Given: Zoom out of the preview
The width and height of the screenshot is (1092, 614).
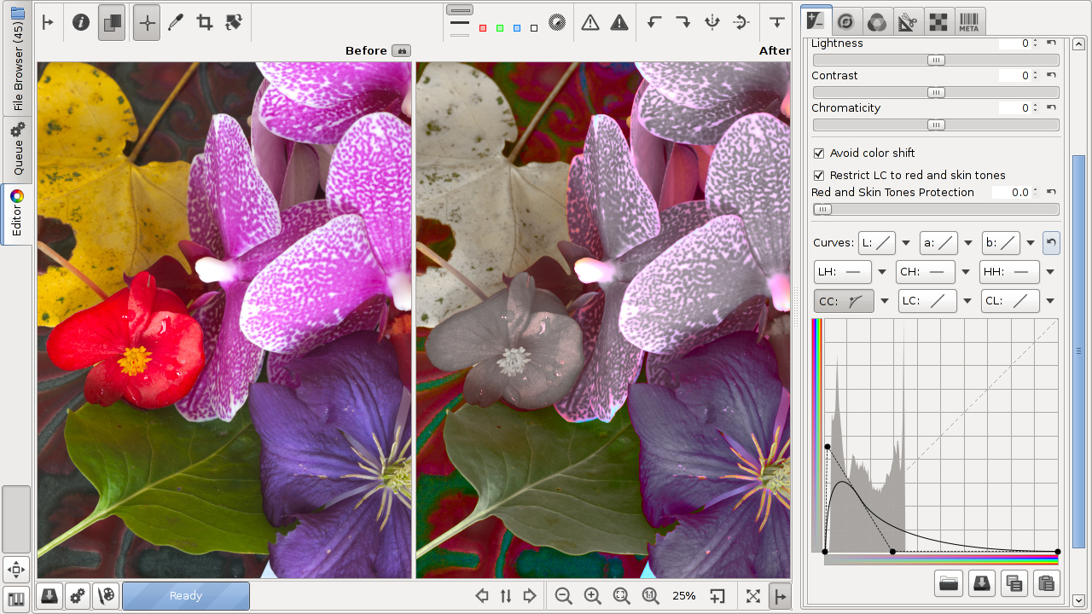Looking at the screenshot, I should pos(563,596).
